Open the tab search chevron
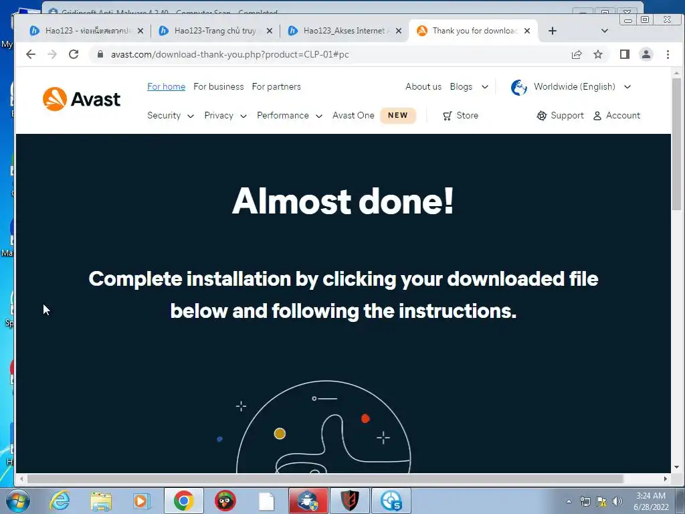 point(605,31)
